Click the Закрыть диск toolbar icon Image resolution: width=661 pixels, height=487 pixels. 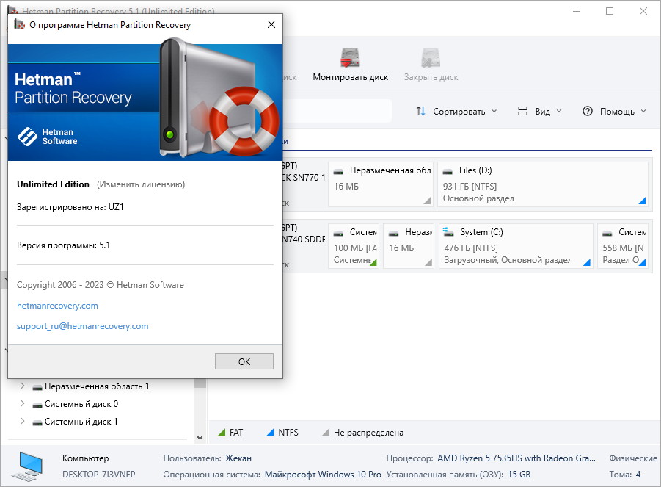pyautogui.click(x=431, y=58)
